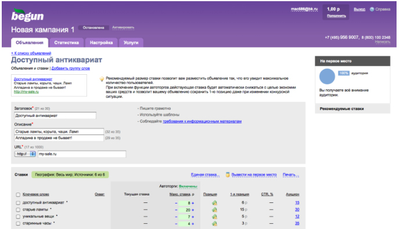Click position icon for старые лампы row
Image resolution: width=407 pixels, height=229 pixels.
214,209
